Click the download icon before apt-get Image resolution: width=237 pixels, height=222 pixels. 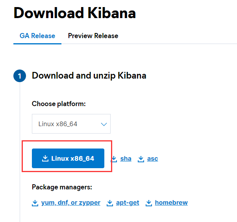coord(110,203)
